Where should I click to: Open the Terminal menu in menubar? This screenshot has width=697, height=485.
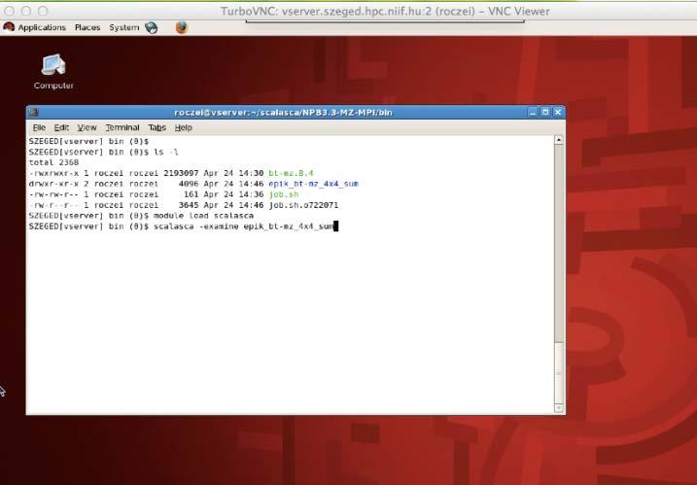122,127
